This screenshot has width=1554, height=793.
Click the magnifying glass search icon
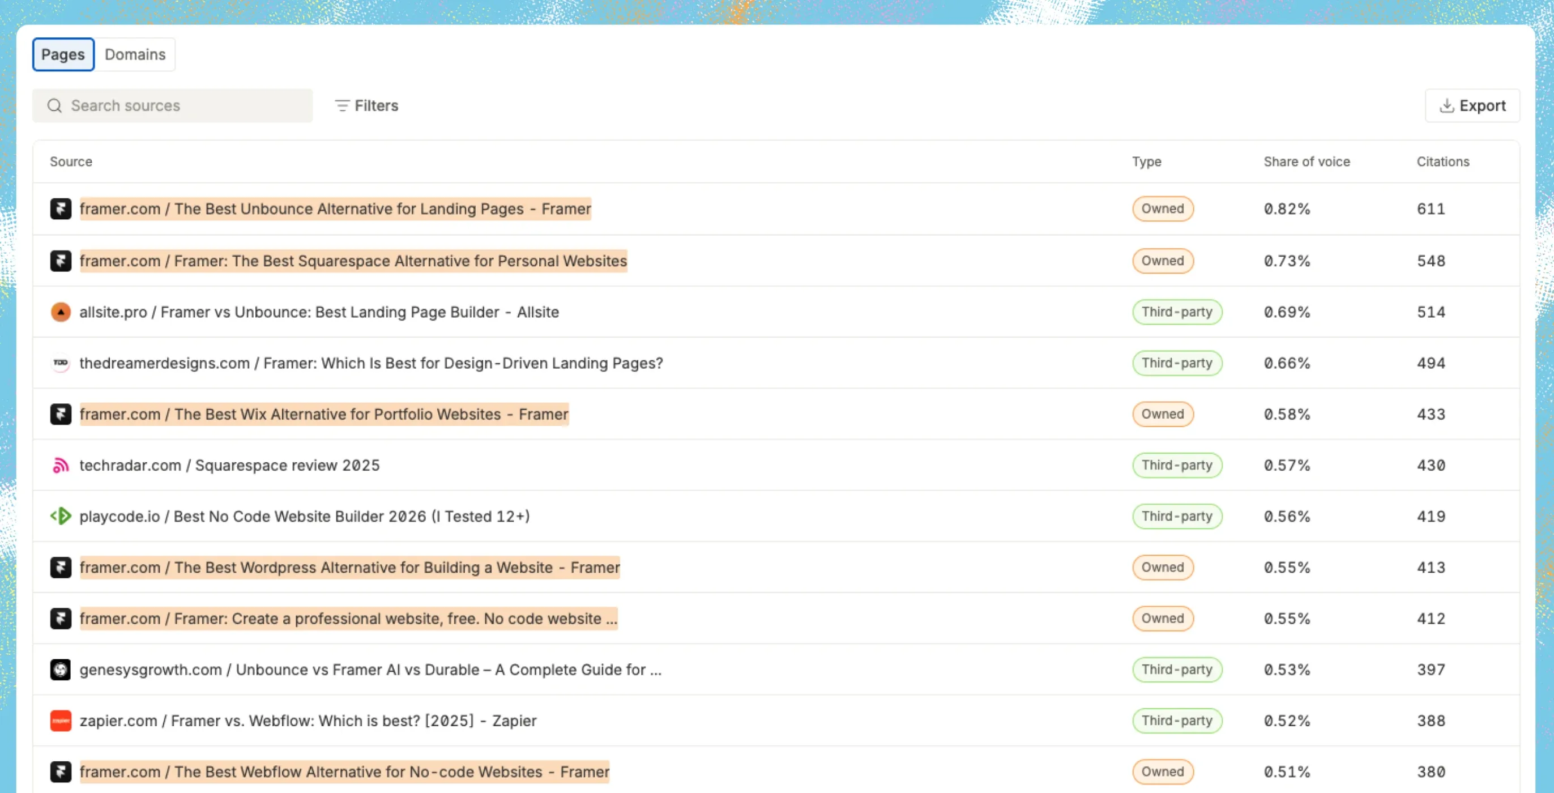tap(55, 105)
